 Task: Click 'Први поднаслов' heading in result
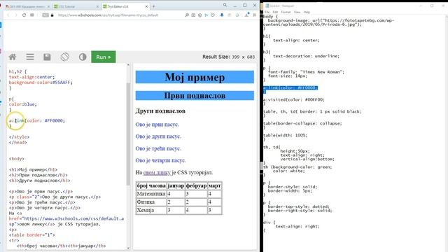click(x=195, y=96)
